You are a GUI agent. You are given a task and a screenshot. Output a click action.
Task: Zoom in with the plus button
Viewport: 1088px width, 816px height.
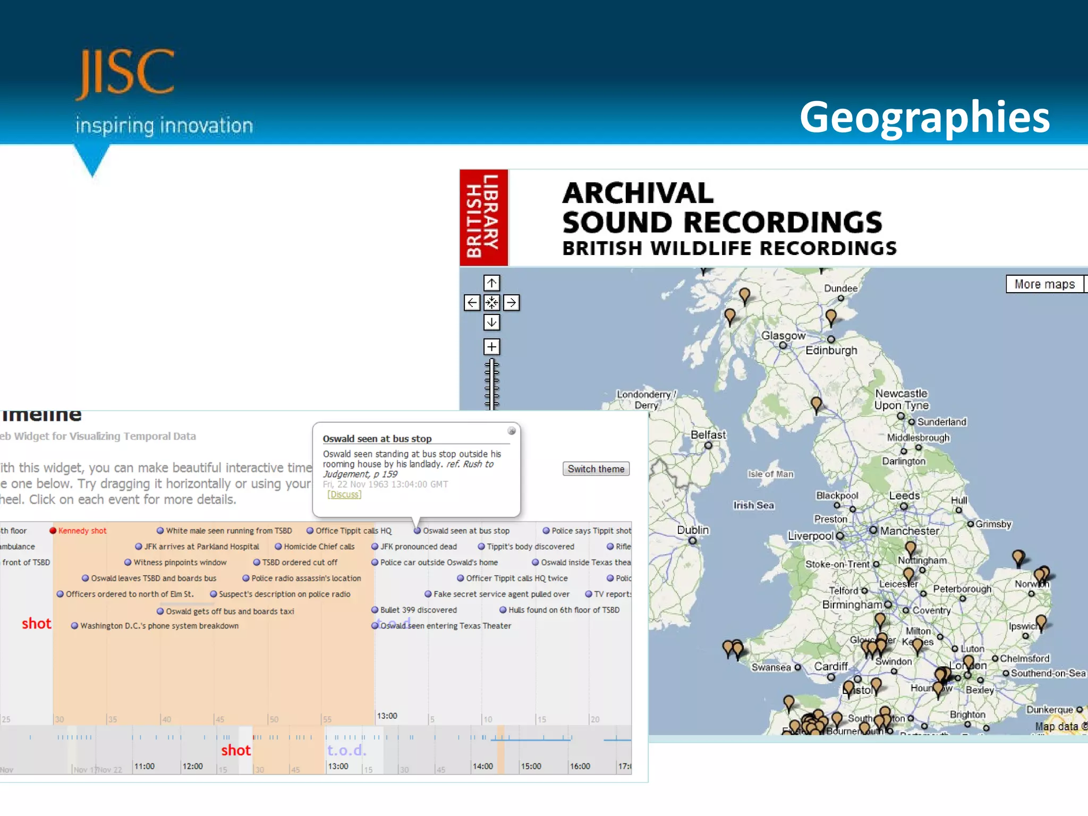pos(491,347)
